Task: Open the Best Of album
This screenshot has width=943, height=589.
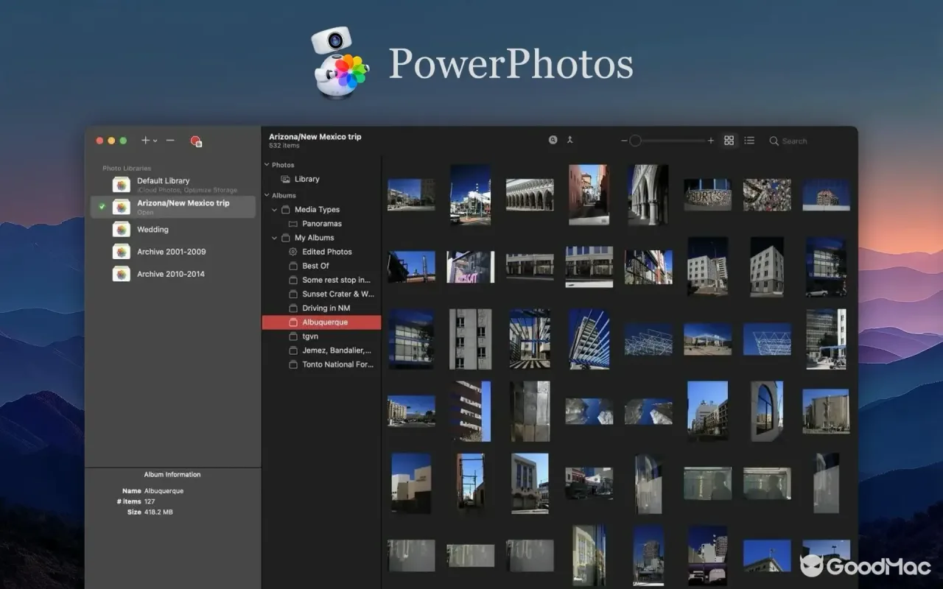Action: tap(321, 266)
